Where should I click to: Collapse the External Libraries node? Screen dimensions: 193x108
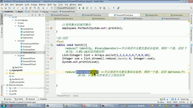(4, 85)
